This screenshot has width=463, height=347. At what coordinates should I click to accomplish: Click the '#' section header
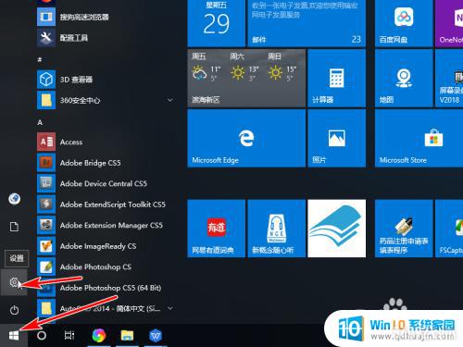[x=40, y=59]
